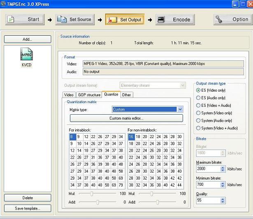The width and height of the screenshot is (253, 219).
Task: Click the Encode filmstrip icon
Action: coord(161,19)
